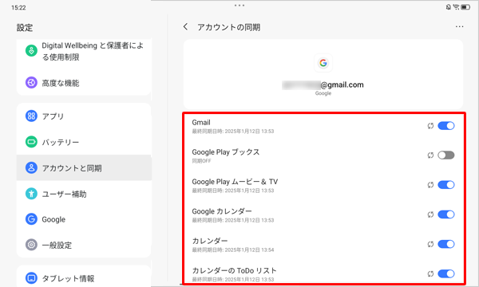Switch off the カレンダー sync toggle
The width and height of the screenshot is (479, 287).
pyautogui.click(x=446, y=244)
